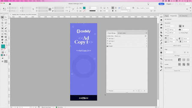Open Links panel icon in dock

(x=161, y=17)
